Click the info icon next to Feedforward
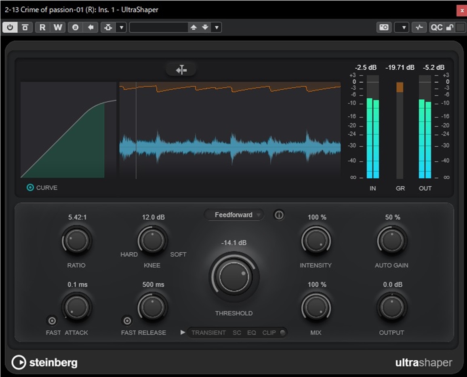This screenshot has width=467, height=377. 279,215
